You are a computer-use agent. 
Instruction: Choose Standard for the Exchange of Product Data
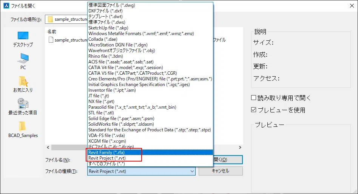150,130
